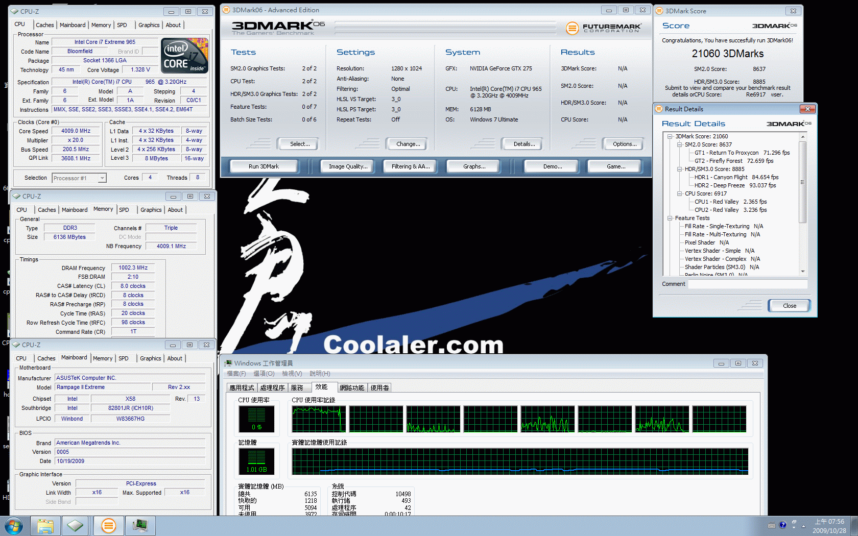The image size is (858, 536).
Task: Click the CPU 使用率 meter in Task Manager
Action: [x=256, y=419]
